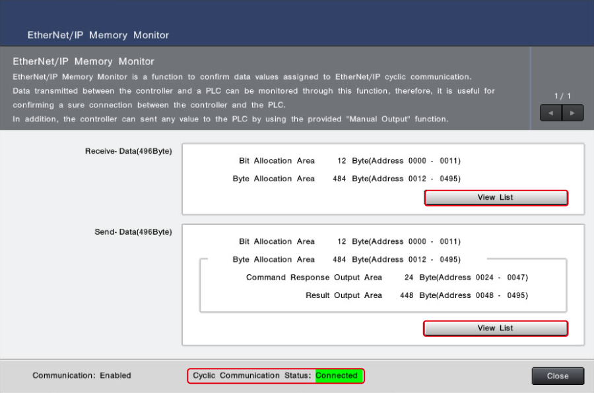Click the description heading in gray panel
594x393 pixels.
click(83, 62)
